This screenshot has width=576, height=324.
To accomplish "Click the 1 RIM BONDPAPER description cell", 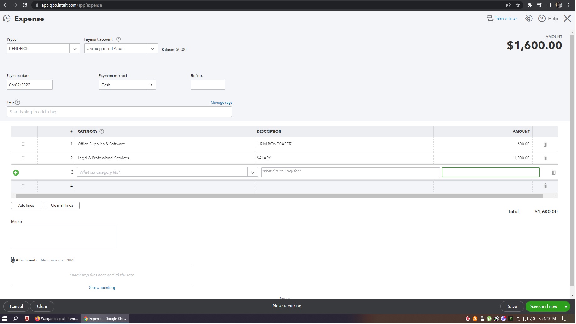I will 344,144.
